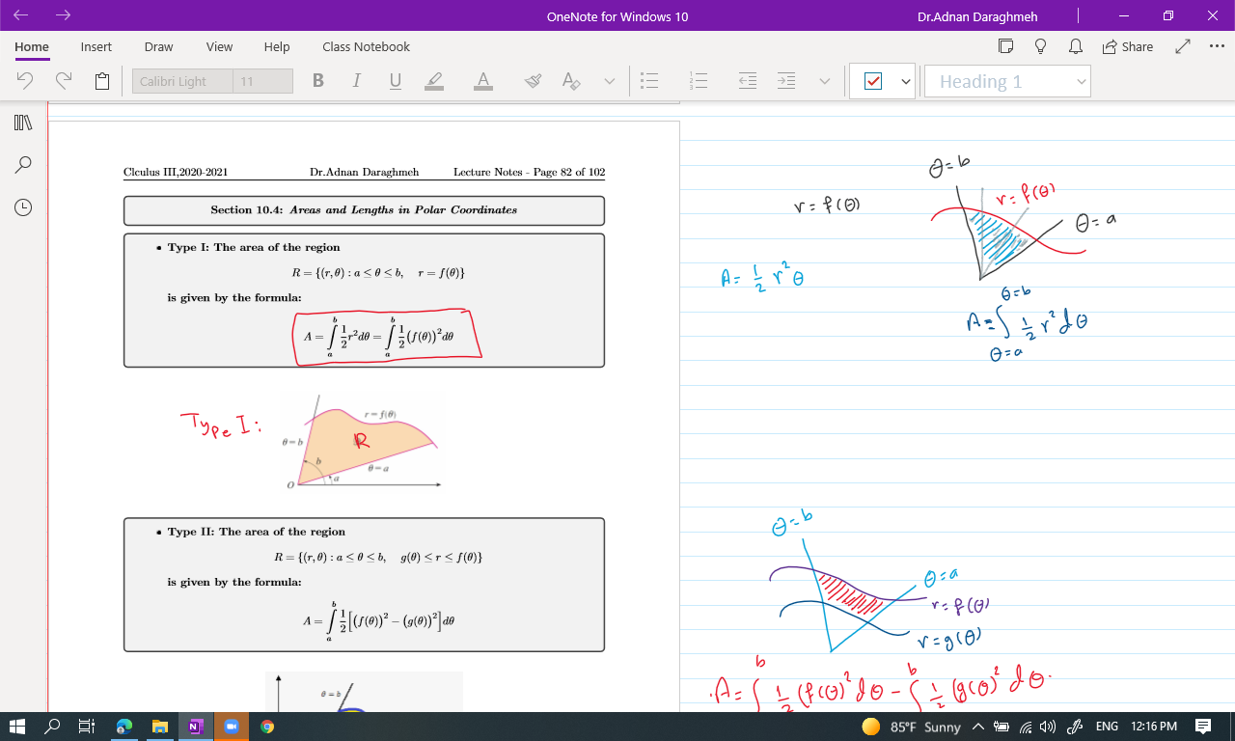
Task: Open Recent Notes clock icon
Action: click(24, 207)
